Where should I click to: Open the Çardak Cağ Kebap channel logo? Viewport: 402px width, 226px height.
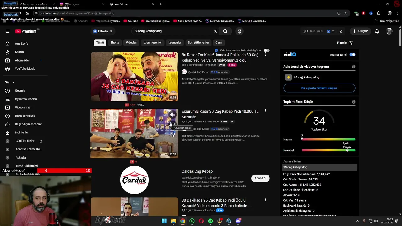134,180
